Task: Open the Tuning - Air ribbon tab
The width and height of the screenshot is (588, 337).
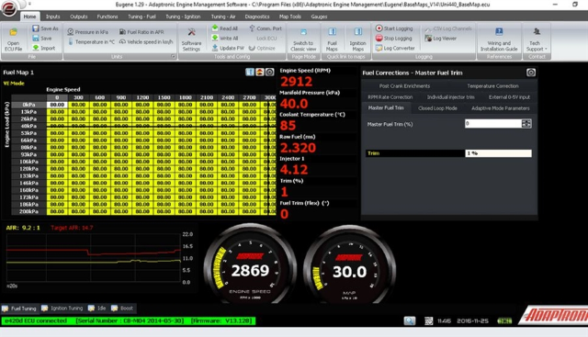Action: point(223,17)
